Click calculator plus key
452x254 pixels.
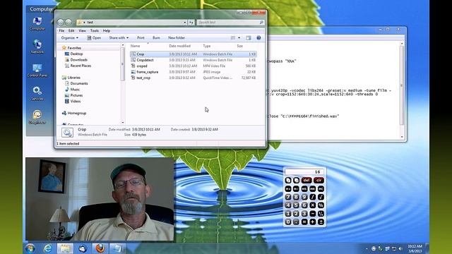coord(312,222)
